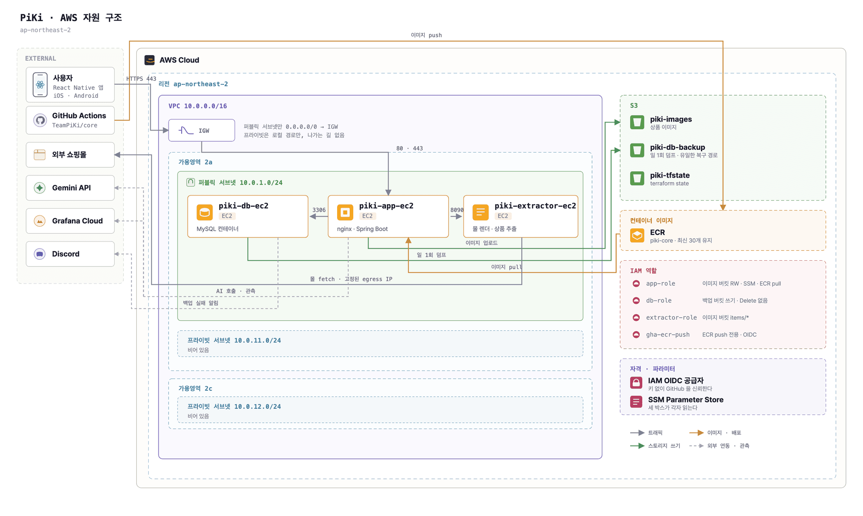Click the '가용영역 2a' zone label
863x516 pixels.
point(196,162)
